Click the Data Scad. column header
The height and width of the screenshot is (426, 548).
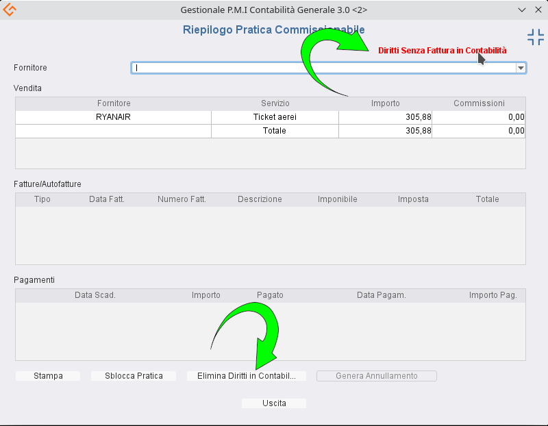pyautogui.click(x=95, y=295)
